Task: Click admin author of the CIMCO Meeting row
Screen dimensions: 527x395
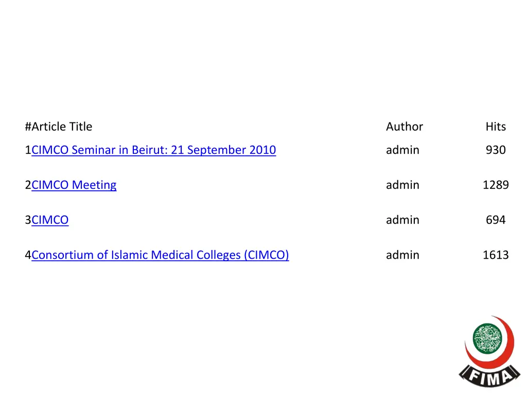Action: (402, 185)
